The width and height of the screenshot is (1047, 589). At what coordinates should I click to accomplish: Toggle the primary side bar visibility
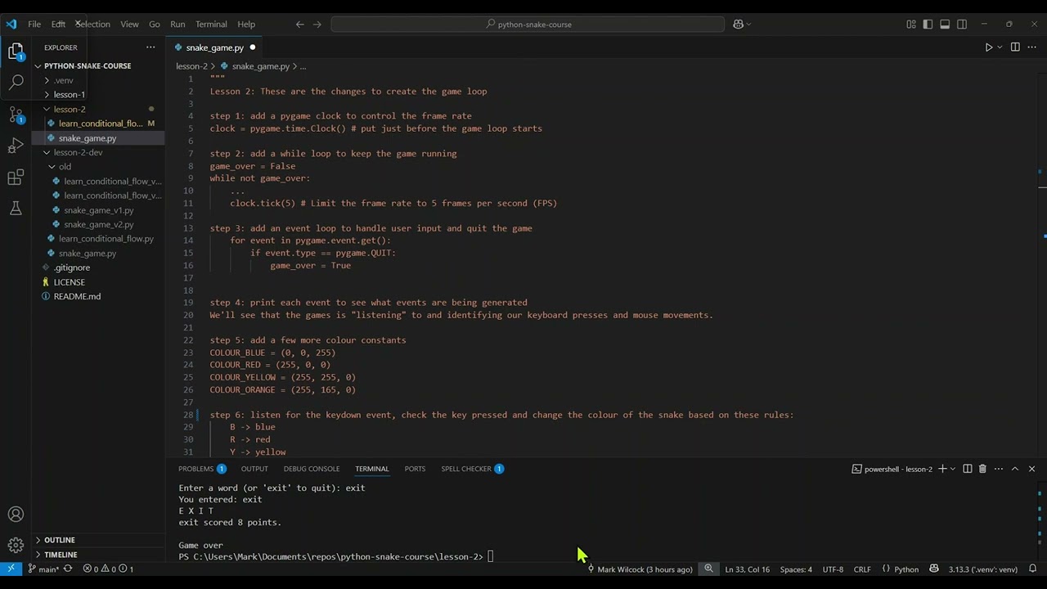coord(928,25)
